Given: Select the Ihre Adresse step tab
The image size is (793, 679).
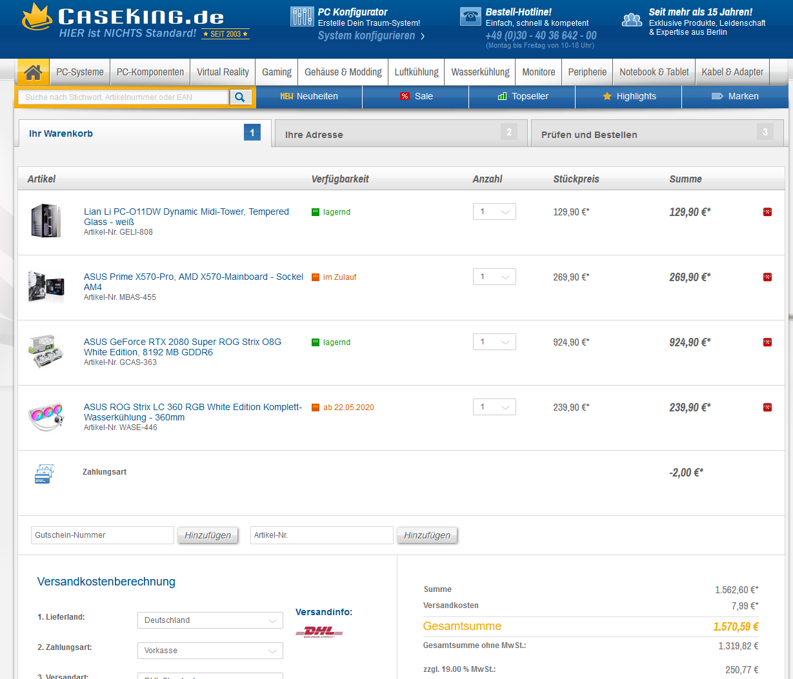Looking at the screenshot, I should 401,133.
